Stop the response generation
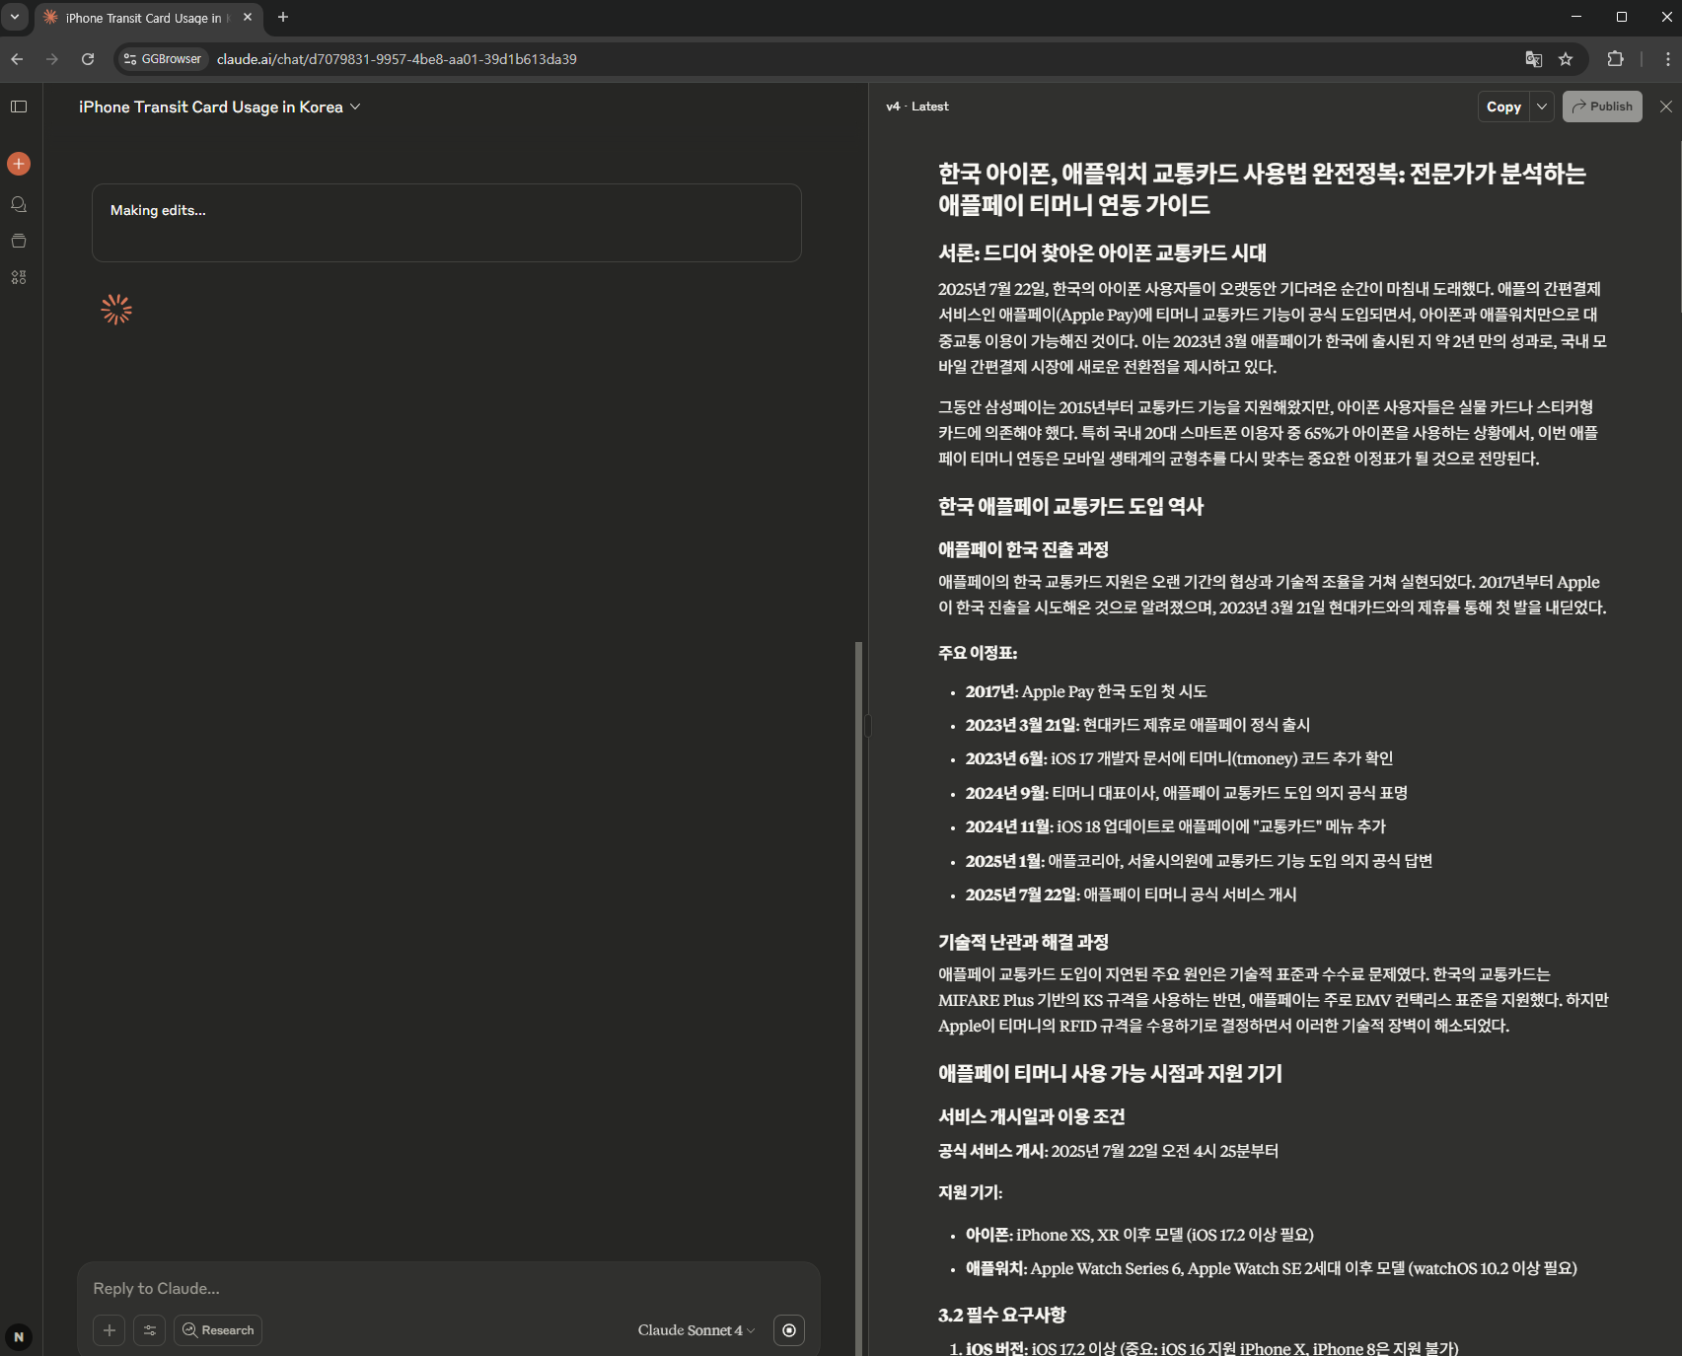Image resolution: width=1682 pixels, height=1356 pixels. pyautogui.click(x=789, y=1330)
